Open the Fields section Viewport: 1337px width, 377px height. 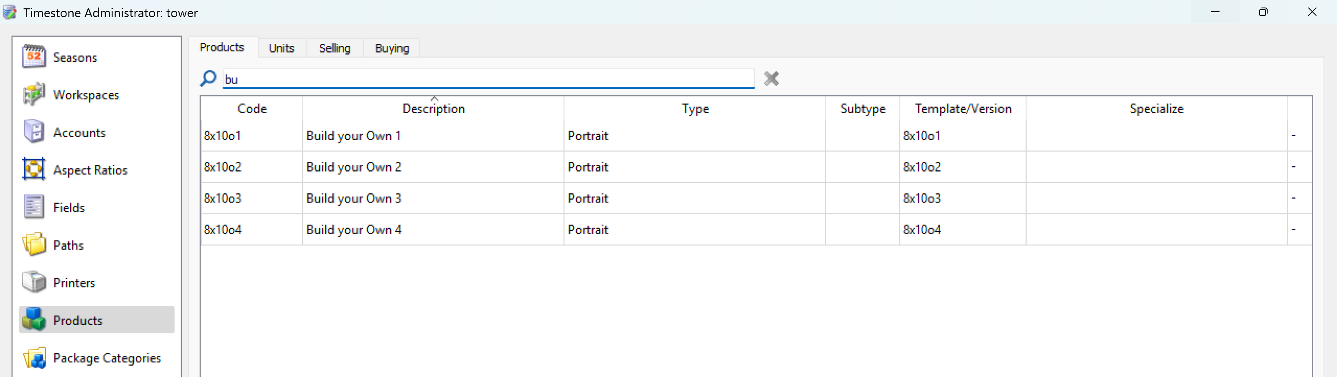[69, 207]
